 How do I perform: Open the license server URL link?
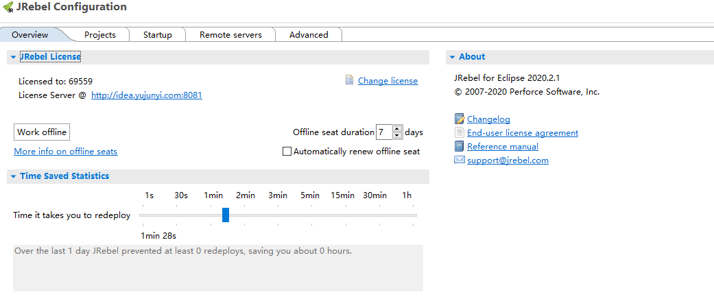pyautogui.click(x=147, y=95)
